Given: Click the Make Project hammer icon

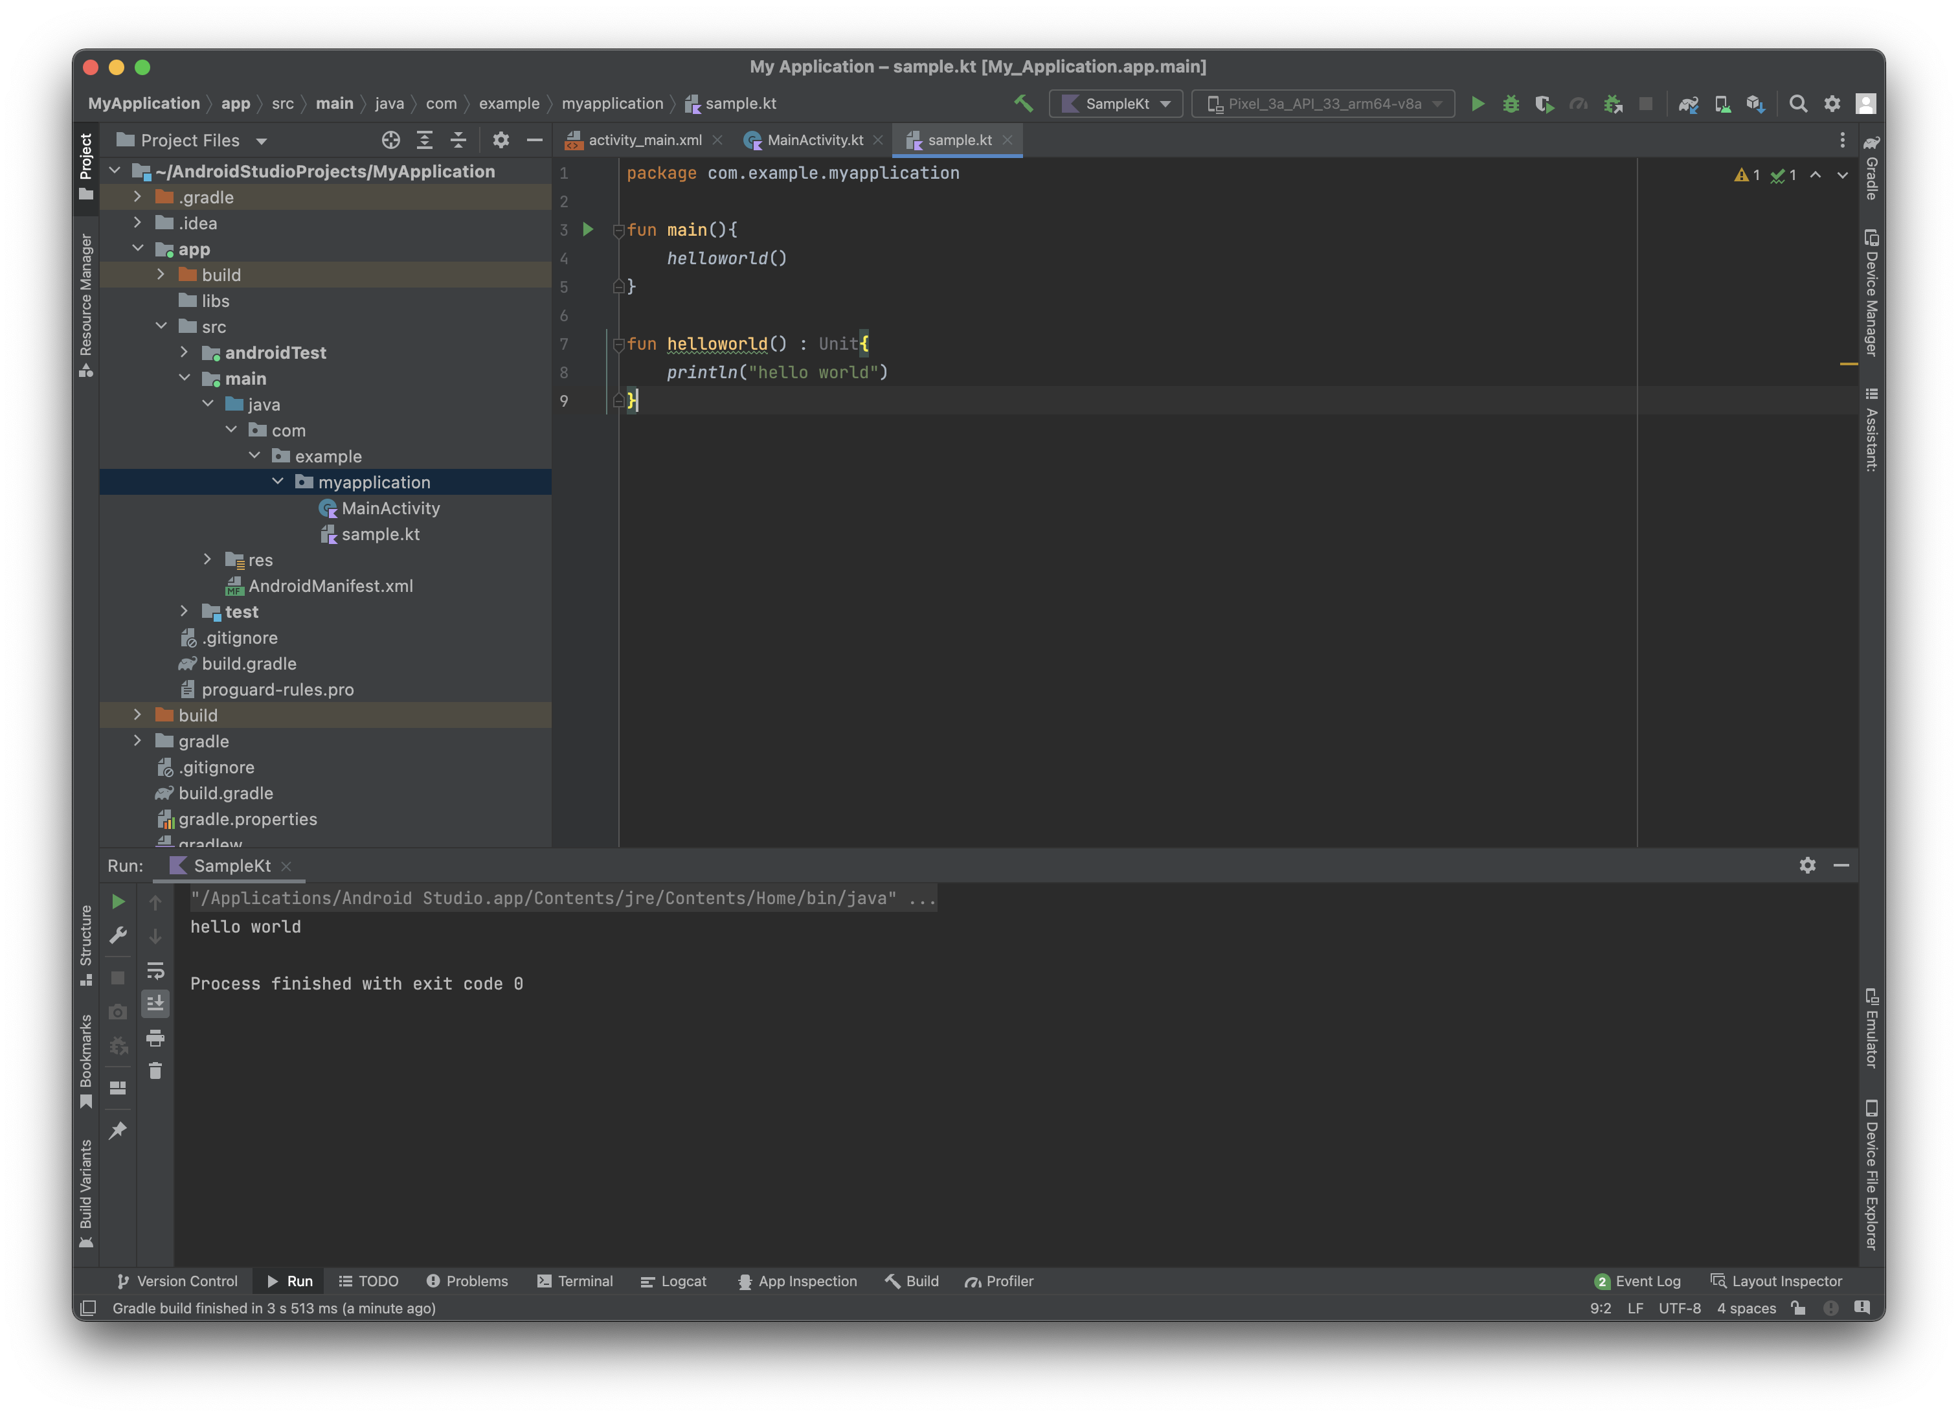Looking at the screenshot, I should [1023, 104].
